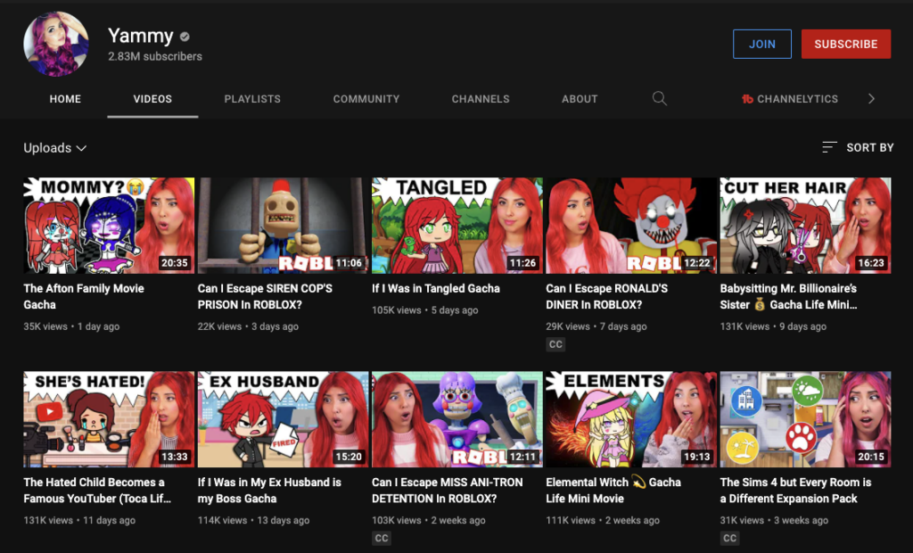The image size is (913, 553).
Task: Click the Sims 4 room icons thumbnail
Action: coord(805,419)
